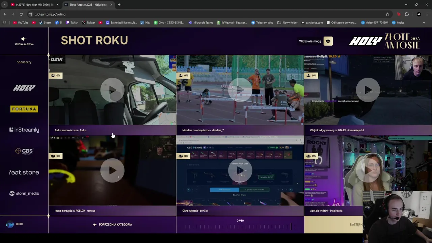Image resolution: width=432 pixels, height=243 pixels.
Task: Click the 0% vote badge on Inspirawka video
Action: coord(312,156)
